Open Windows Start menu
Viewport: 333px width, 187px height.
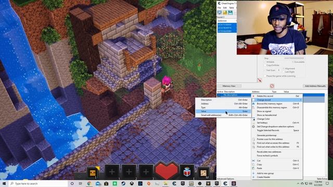4,183
